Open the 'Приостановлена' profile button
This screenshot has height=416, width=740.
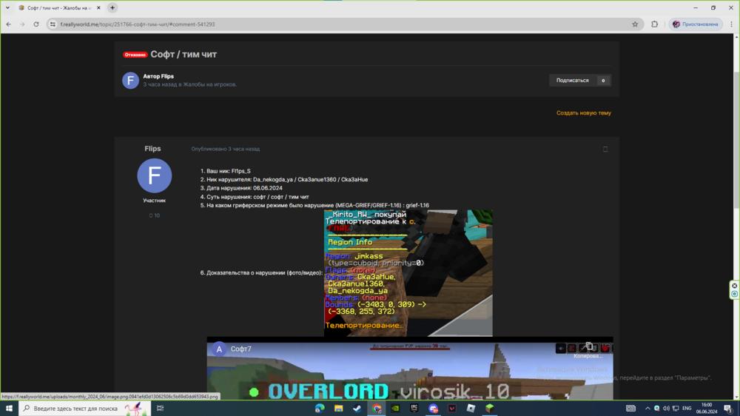pos(696,24)
